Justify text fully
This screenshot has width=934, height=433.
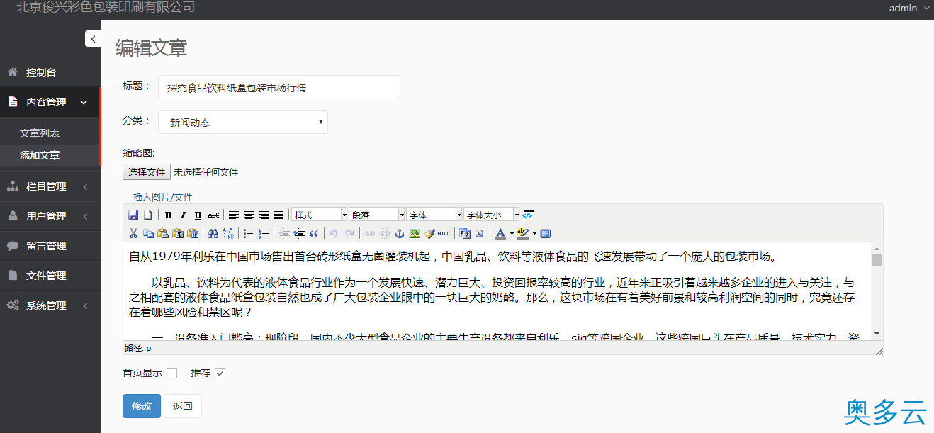click(x=278, y=215)
